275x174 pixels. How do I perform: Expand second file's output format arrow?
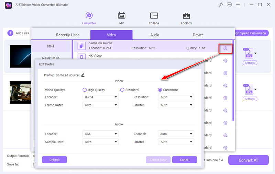(255, 89)
